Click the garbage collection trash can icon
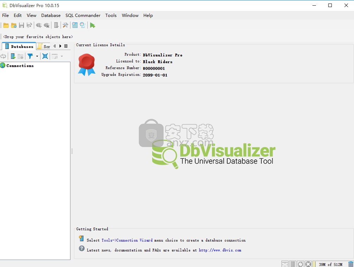 coord(351,264)
